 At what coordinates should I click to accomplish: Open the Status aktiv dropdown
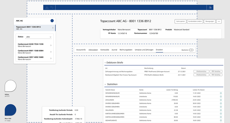tap(38, 37)
